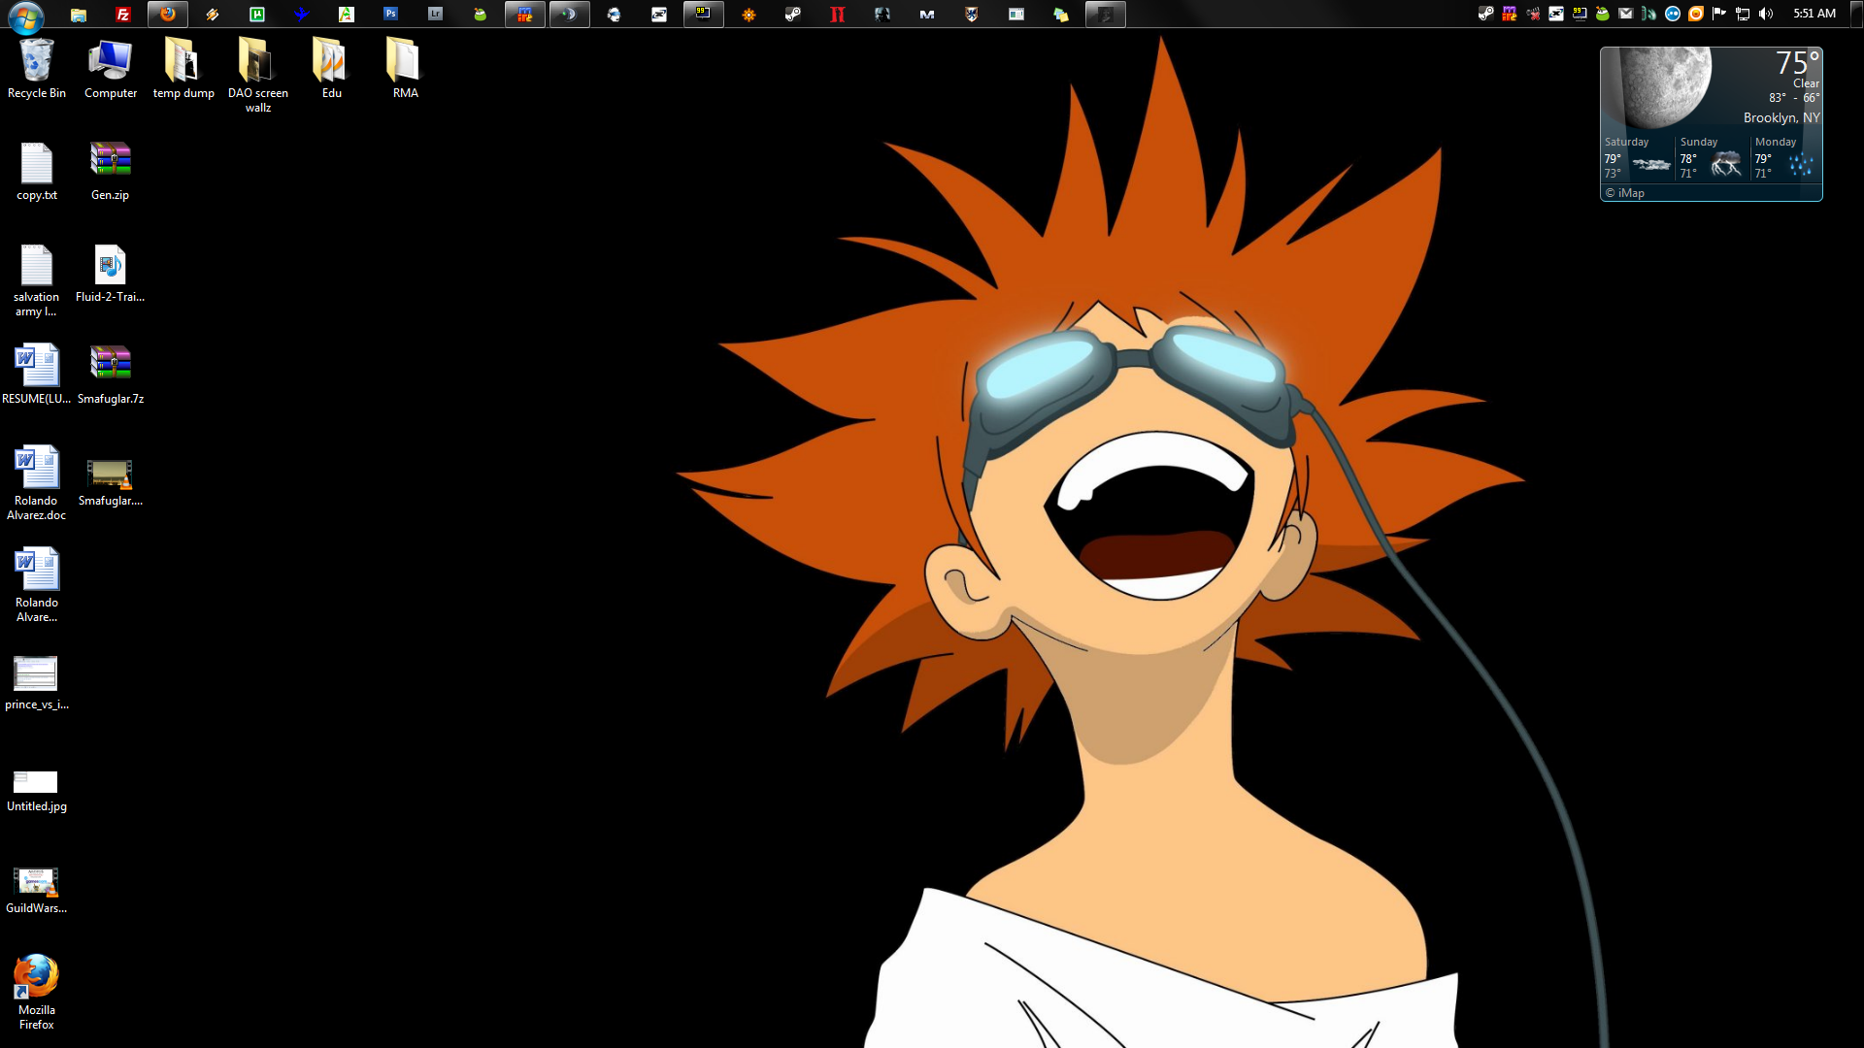1864x1048 pixels.
Task: Launch Steam from the taskbar
Action: coord(793,15)
